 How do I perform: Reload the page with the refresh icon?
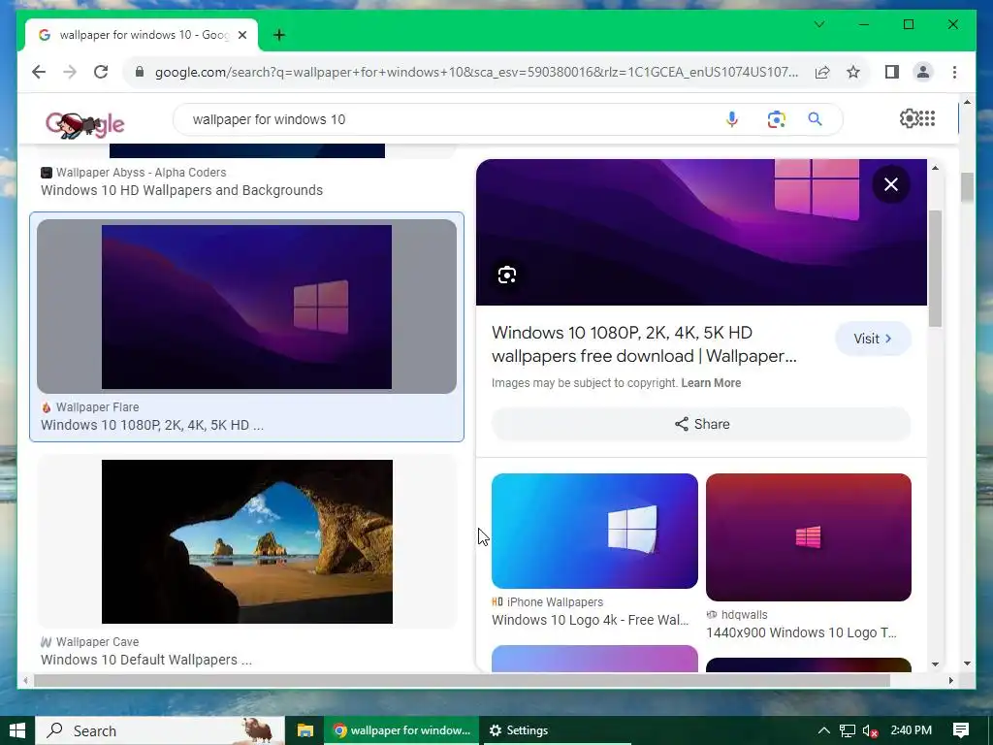(x=101, y=72)
